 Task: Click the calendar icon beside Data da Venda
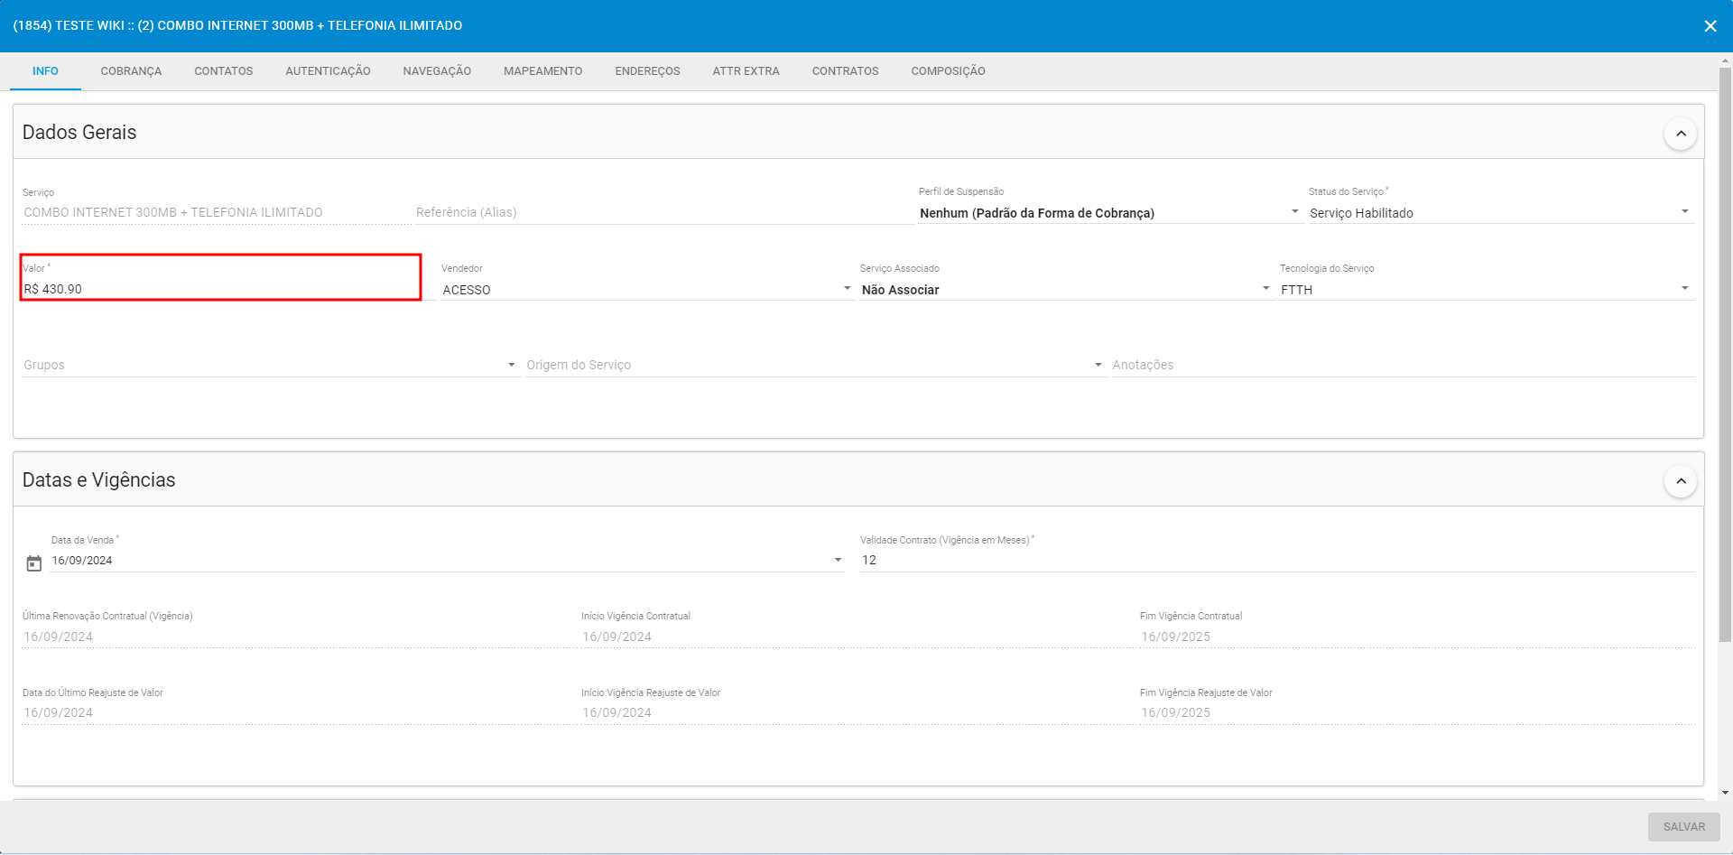point(34,563)
